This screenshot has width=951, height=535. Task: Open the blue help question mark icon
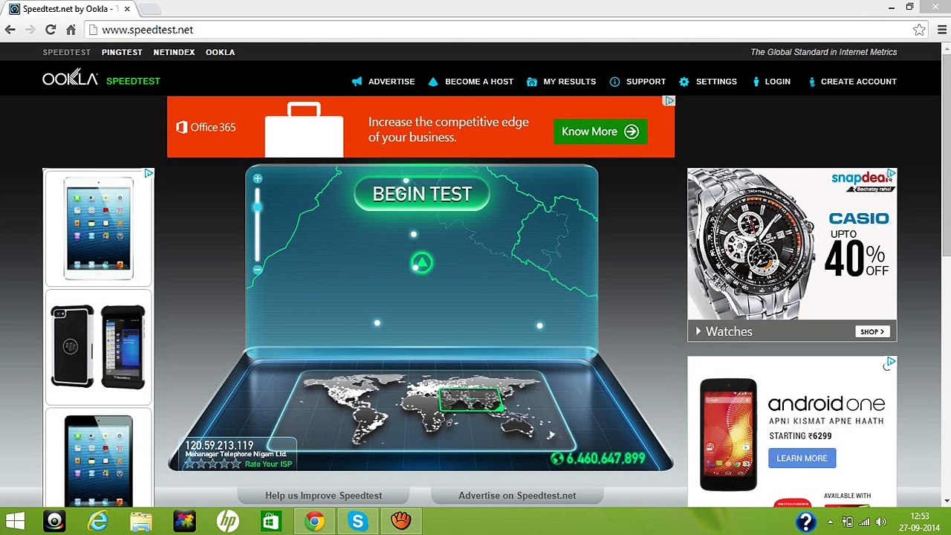[806, 522]
